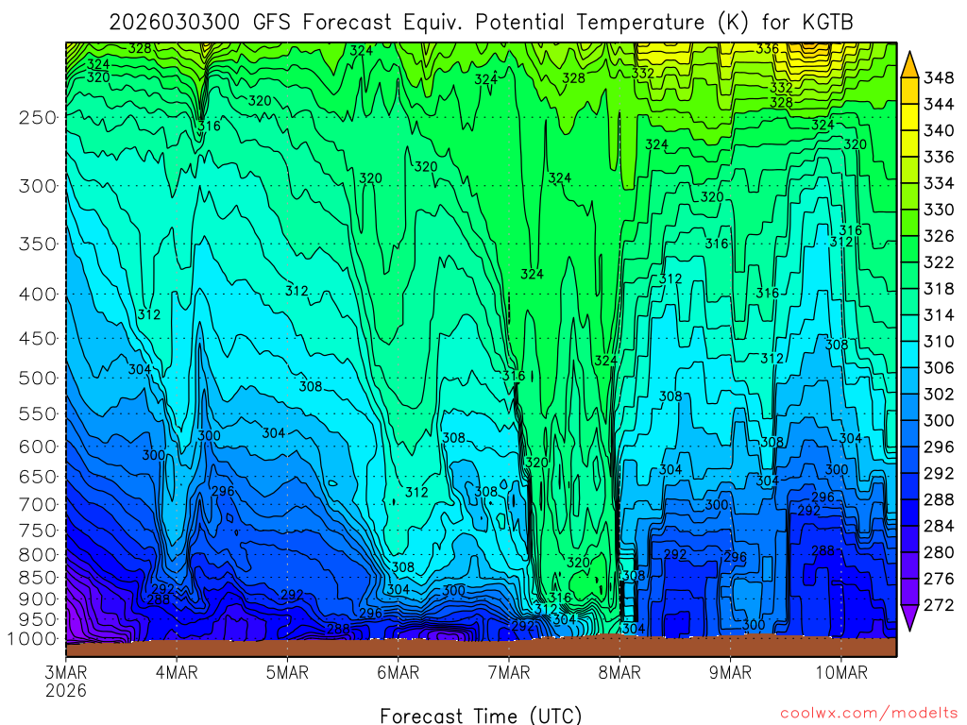Click the 310 colorbar legend value
The width and height of the screenshot is (967, 725).
click(939, 342)
